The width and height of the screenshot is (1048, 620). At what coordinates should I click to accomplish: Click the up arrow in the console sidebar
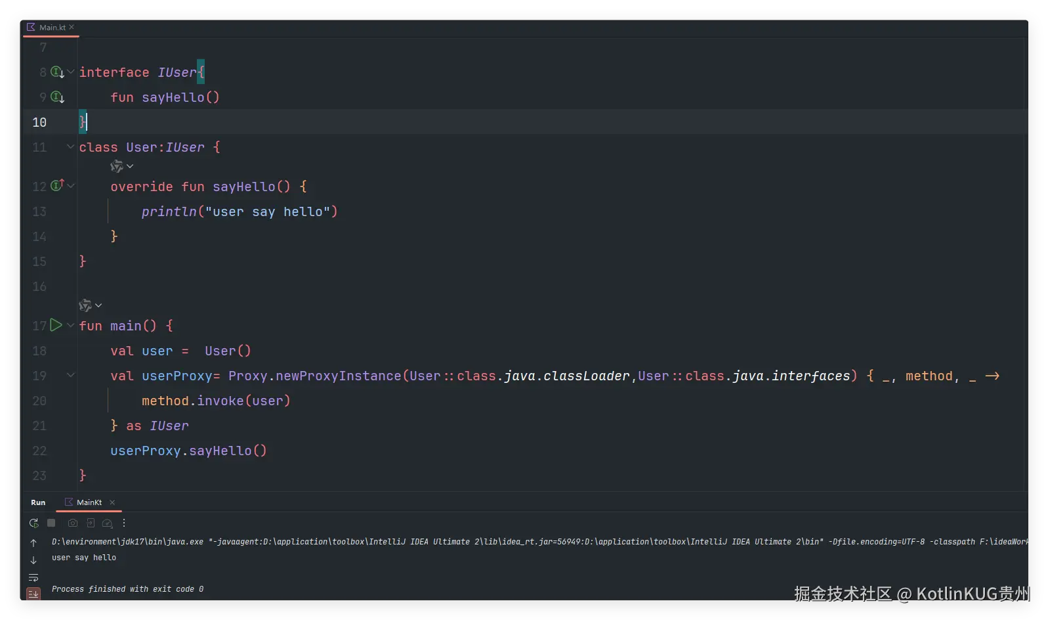[x=33, y=543]
